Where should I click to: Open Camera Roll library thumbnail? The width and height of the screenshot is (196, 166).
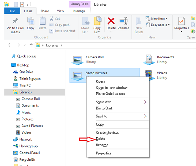pyautogui.click(x=78, y=60)
